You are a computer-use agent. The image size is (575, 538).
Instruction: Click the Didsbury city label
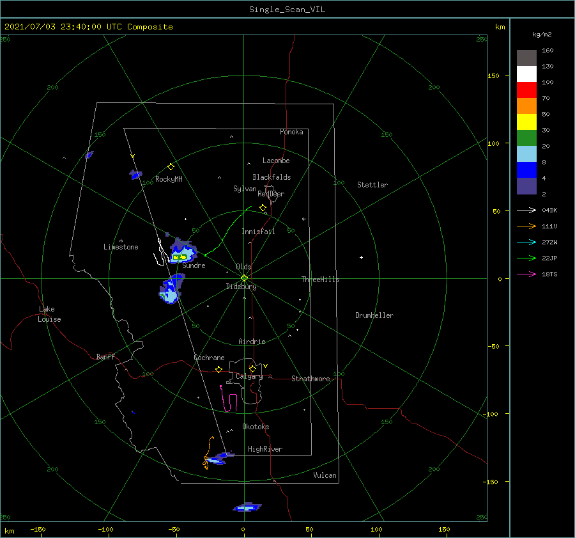coord(241,287)
